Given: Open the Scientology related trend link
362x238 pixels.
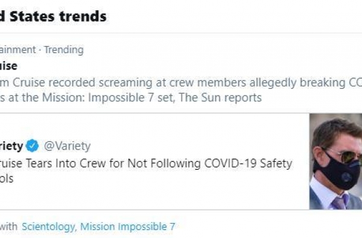Looking at the screenshot, I should (x=48, y=227).
